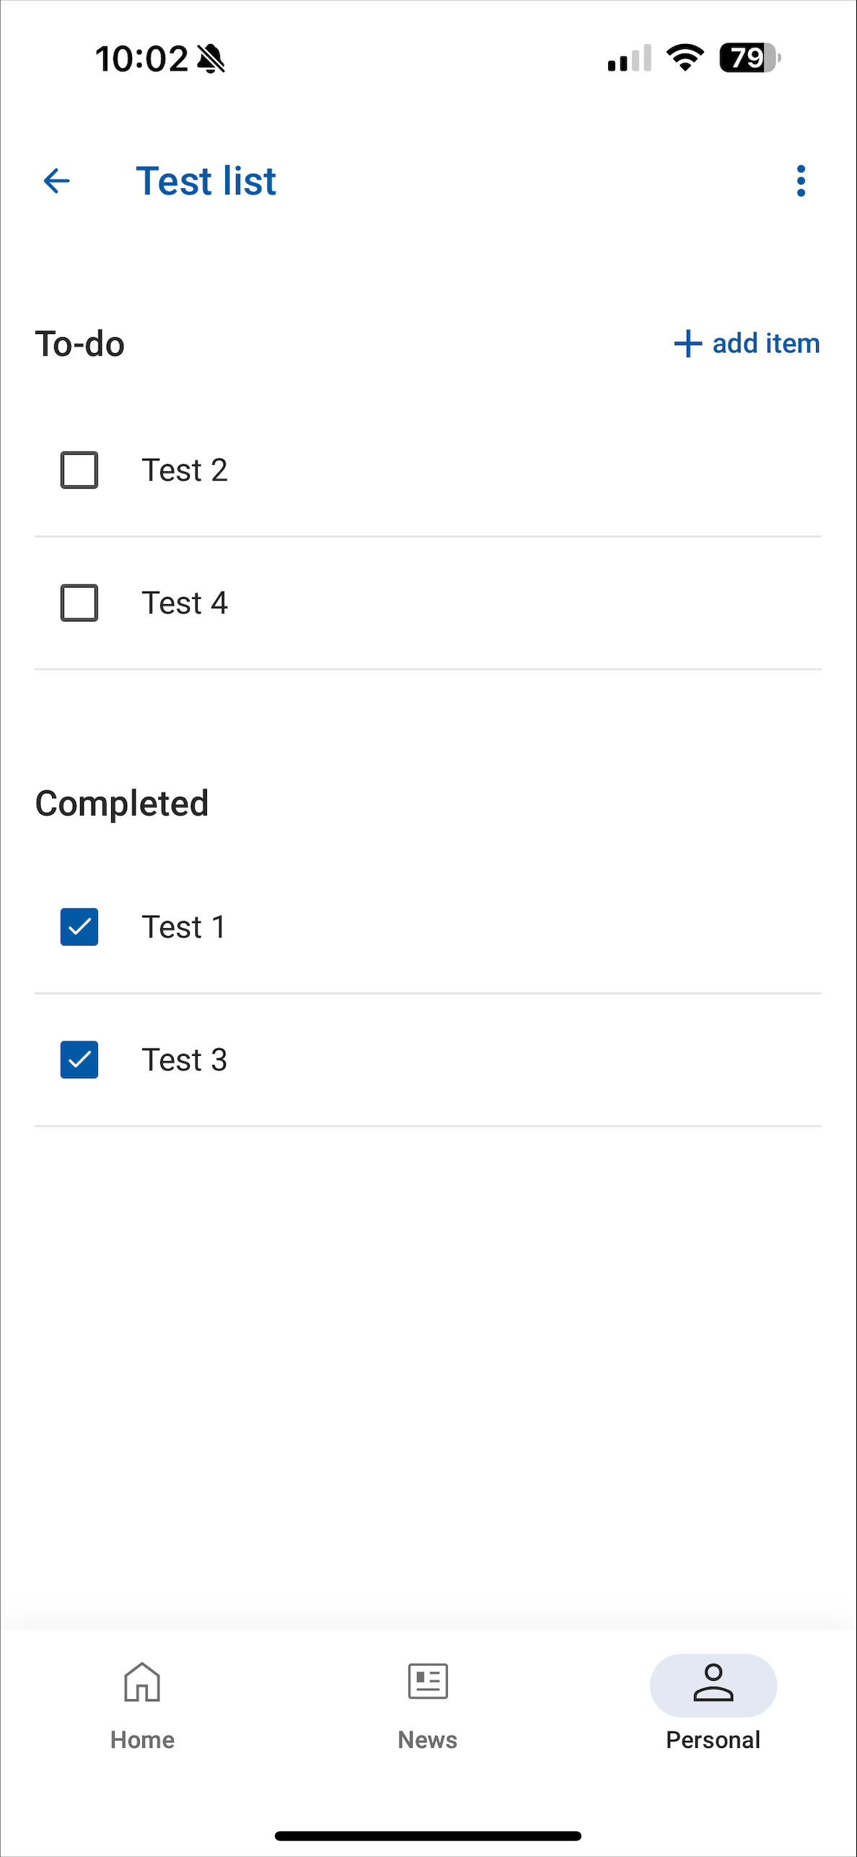The width and height of the screenshot is (857, 1857).
Task: Open the three-dot overflow menu
Action: (801, 180)
